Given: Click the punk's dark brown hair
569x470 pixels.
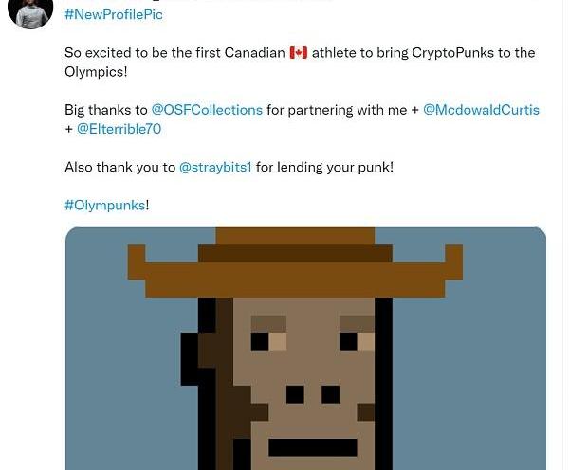Looking at the screenshot, I should (x=216, y=379).
